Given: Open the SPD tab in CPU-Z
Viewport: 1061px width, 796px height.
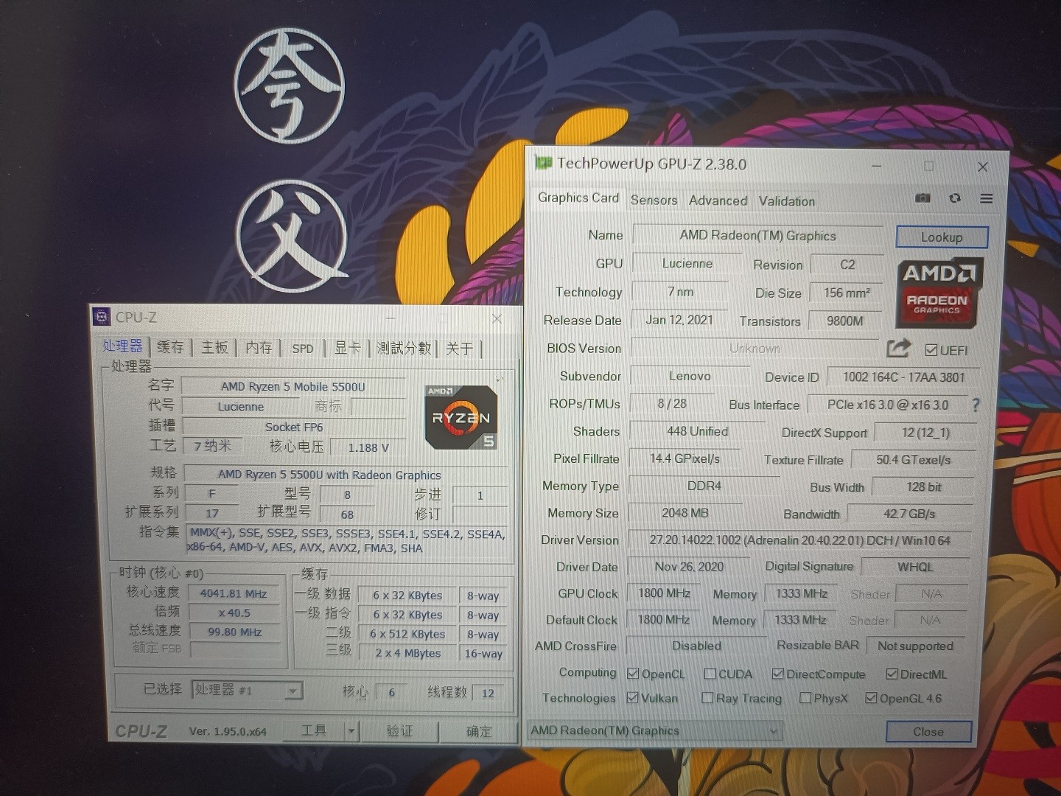Looking at the screenshot, I should tap(303, 349).
